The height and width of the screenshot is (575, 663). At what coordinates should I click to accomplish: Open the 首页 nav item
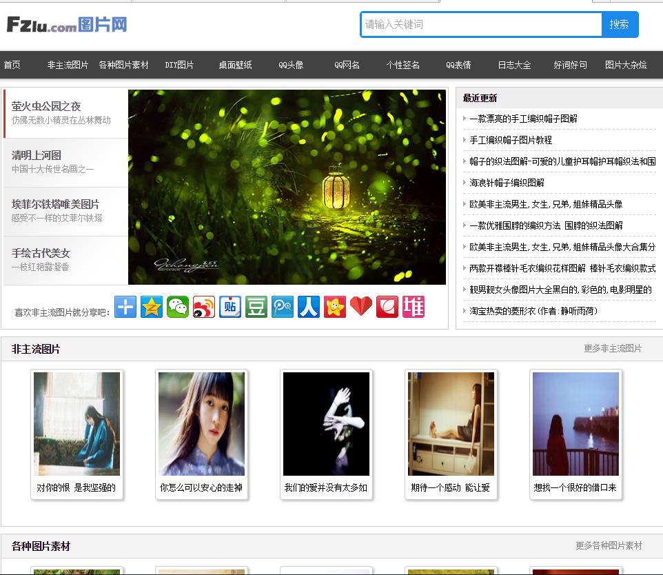coord(12,65)
